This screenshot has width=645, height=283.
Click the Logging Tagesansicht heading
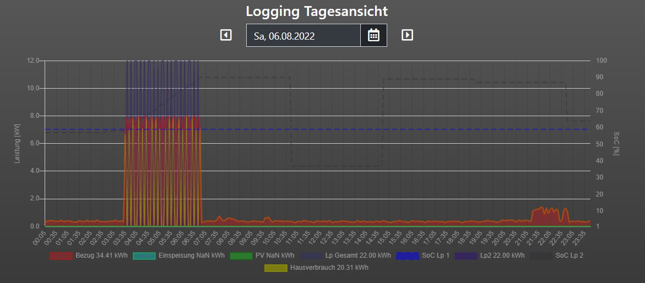click(x=317, y=11)
